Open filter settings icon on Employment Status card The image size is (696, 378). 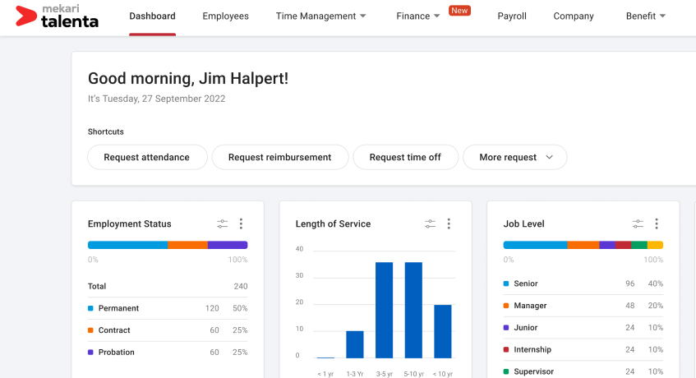(223, 224)
